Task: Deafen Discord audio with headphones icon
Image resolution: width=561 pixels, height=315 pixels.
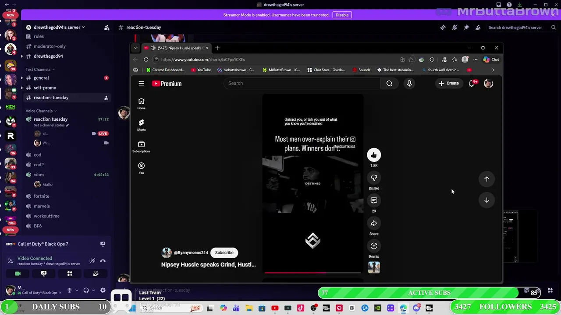Action: tap(86, 290)
